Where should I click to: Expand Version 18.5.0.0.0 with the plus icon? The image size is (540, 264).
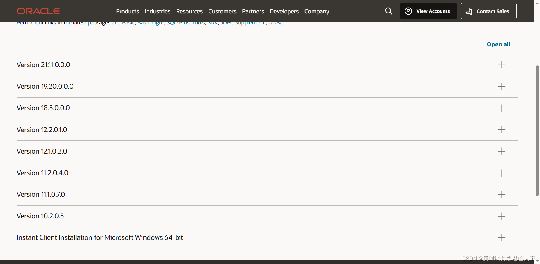[x=502, y=108]
